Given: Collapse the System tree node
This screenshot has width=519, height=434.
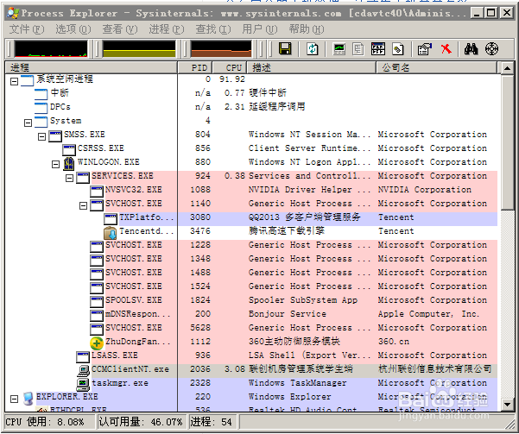Looking at the screenshot, I should click(x=28, y=123).
